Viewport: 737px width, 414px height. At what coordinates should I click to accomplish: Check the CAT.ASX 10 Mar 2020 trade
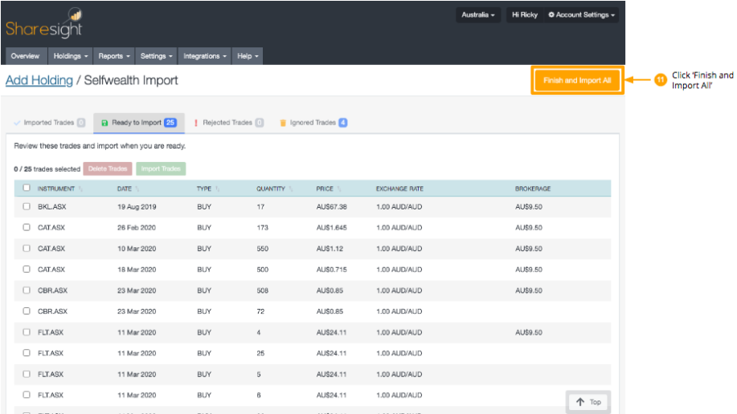click(27, 248)
